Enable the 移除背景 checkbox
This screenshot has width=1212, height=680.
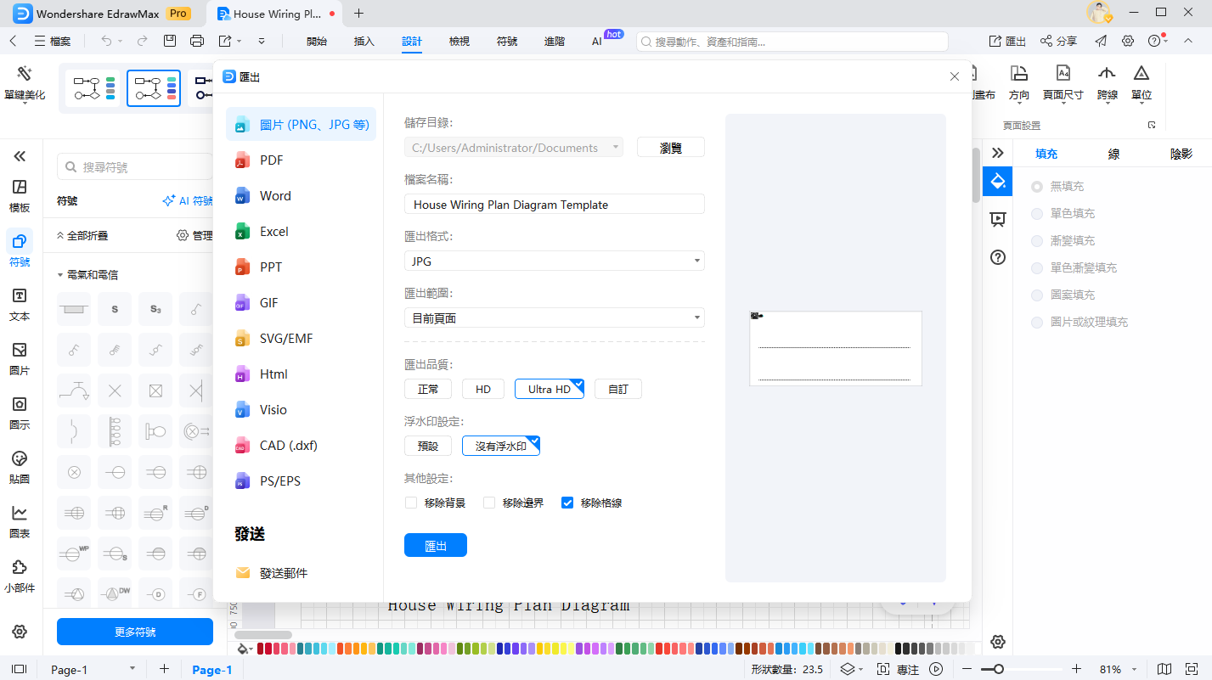pyautogui.click(x=411, y=503)
